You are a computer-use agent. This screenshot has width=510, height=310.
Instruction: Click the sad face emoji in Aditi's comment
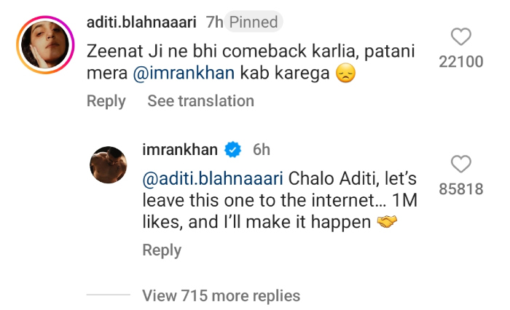point(345,73)
